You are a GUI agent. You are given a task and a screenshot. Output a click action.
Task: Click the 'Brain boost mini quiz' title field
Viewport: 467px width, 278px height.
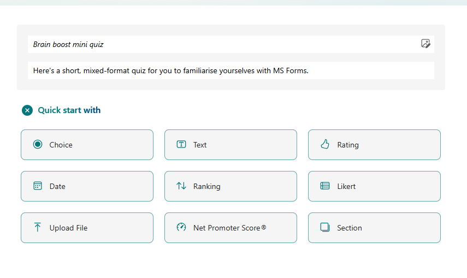tap(218, 44)
